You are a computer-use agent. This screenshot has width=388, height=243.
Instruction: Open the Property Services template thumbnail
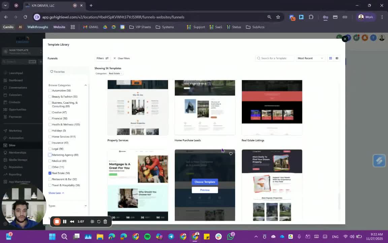(x=137, y=108)
